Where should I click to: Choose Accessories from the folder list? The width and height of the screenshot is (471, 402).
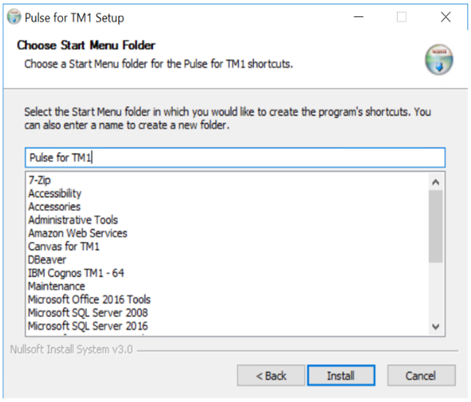click(54, 206)
